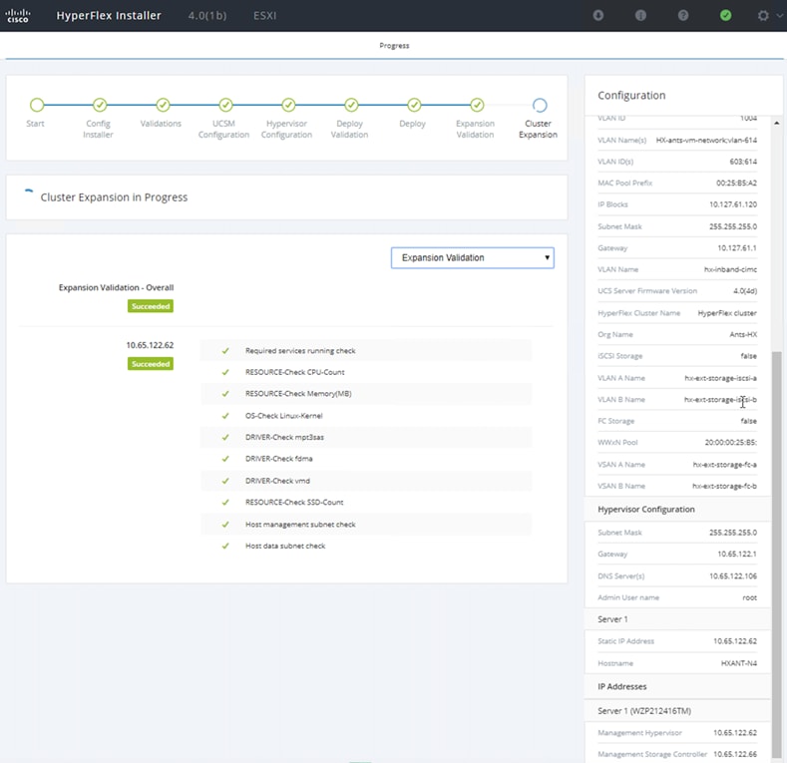
Task: Click the 10.65.122.62 host address label
Action: point(150,345)
